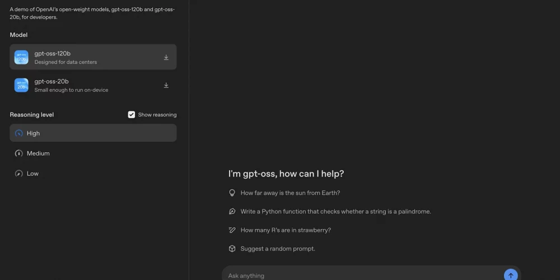560x280 pixels.
Task: Choose the gpt-oss-20b model entry
Action: (93, 85)
